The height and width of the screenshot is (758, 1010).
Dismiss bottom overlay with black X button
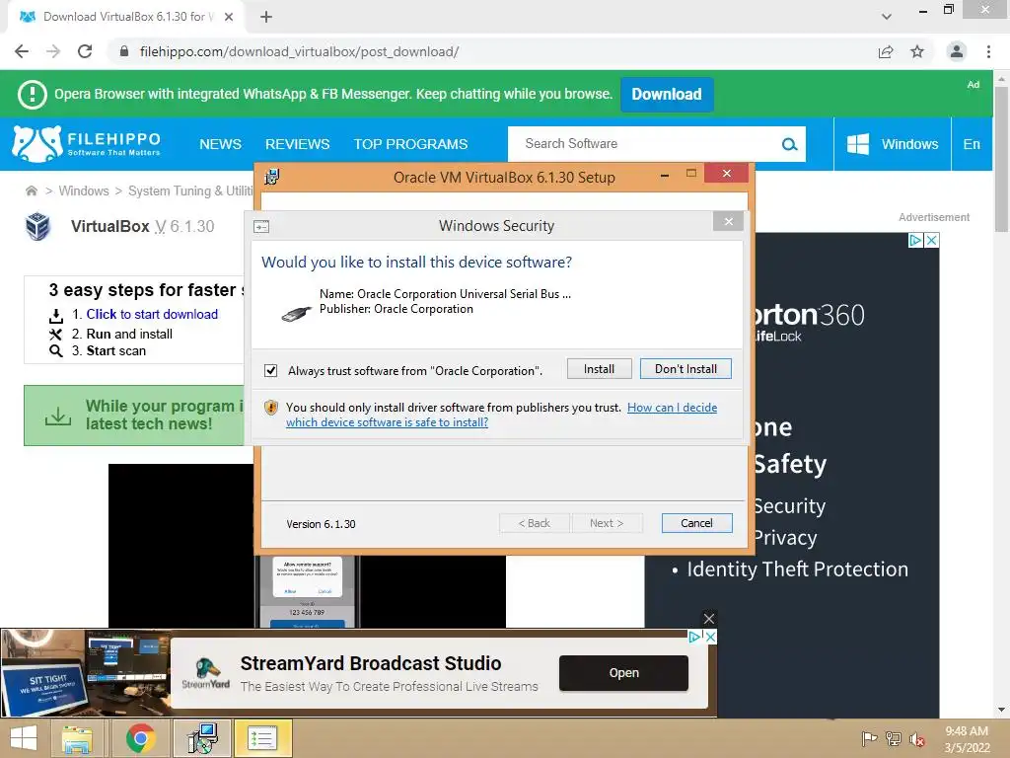pos(709,619)
